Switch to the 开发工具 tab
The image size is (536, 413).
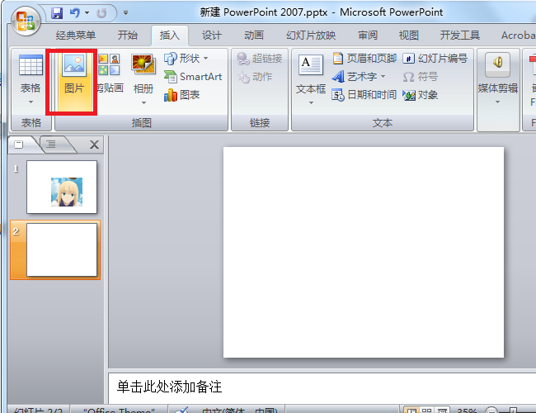coord(460,35)
